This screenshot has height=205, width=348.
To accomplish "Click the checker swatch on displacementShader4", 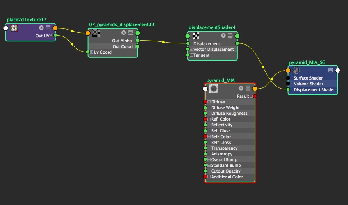I will coord(196,36).
